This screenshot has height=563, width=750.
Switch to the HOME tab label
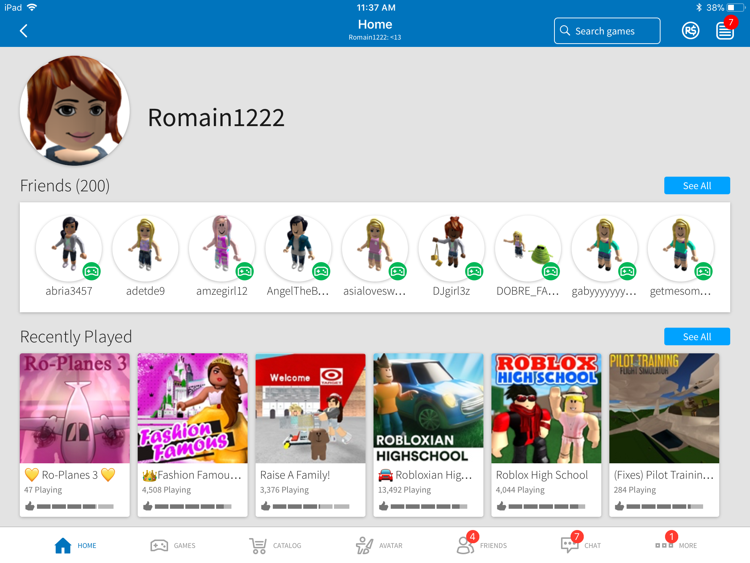[87, 546]
